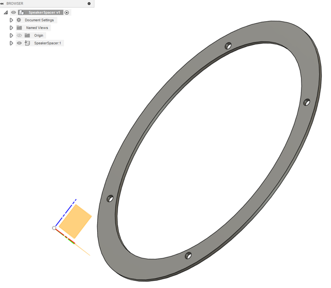Show the hidden Origin folder
Image resolution: width=331 pixels, height=288 pixels.
pyautogui.click(x=19, y=36)
